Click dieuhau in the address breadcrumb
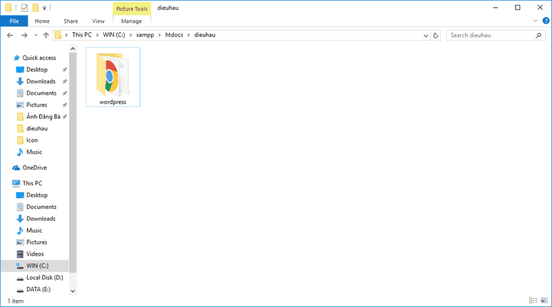 point(205,35)
